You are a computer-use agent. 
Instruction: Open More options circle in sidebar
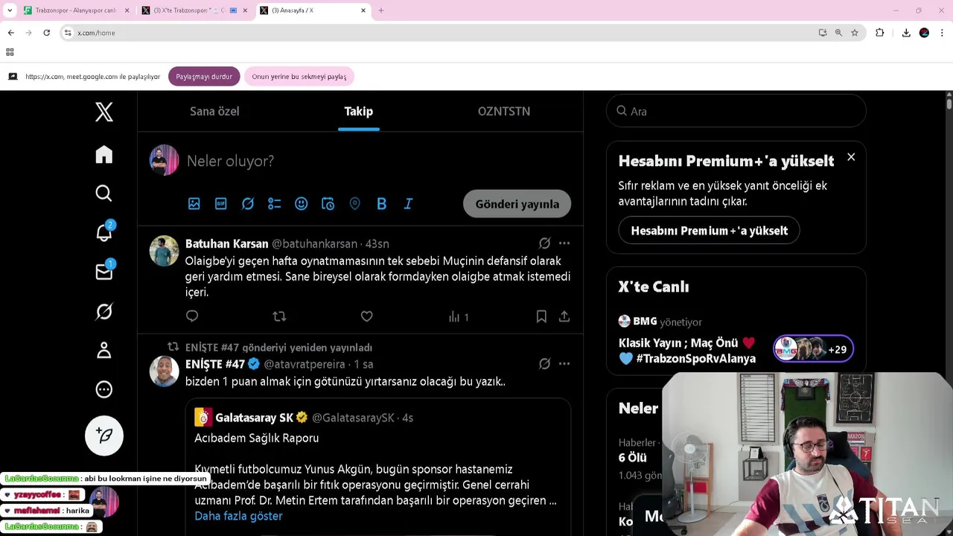(104, 389)
